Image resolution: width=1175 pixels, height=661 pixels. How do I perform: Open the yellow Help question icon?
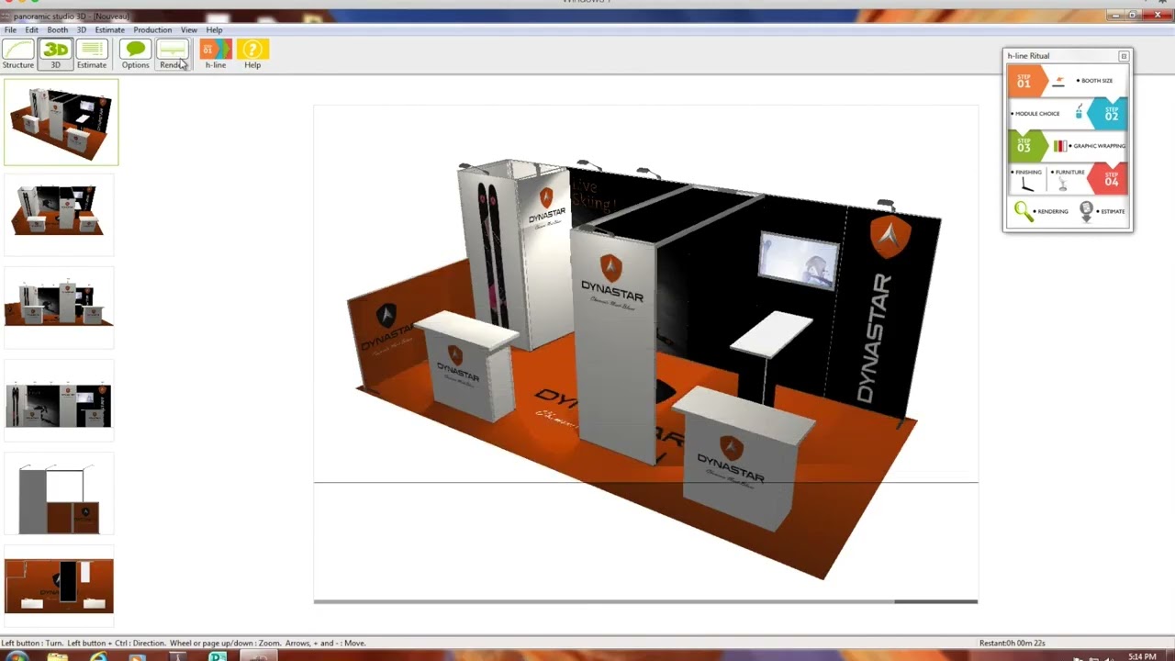tap(252, 54)
